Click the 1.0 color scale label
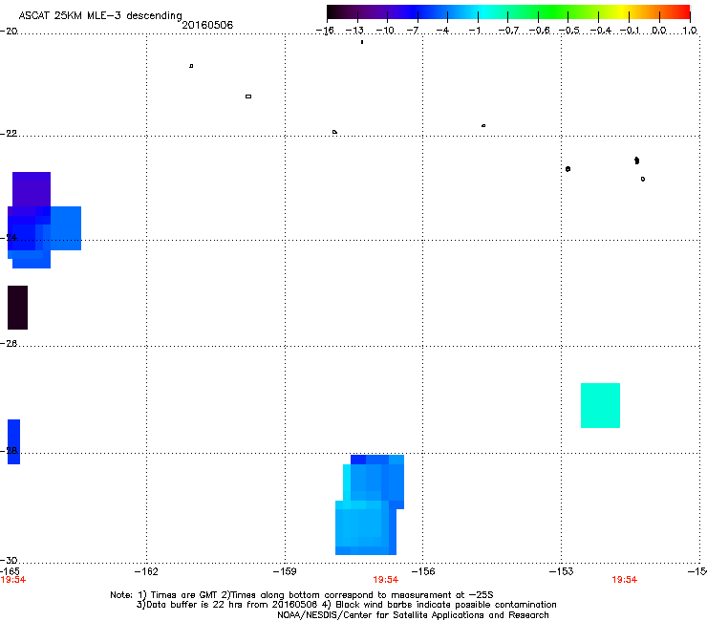Screen dimensions: 707x621 (x=690, y=31)
